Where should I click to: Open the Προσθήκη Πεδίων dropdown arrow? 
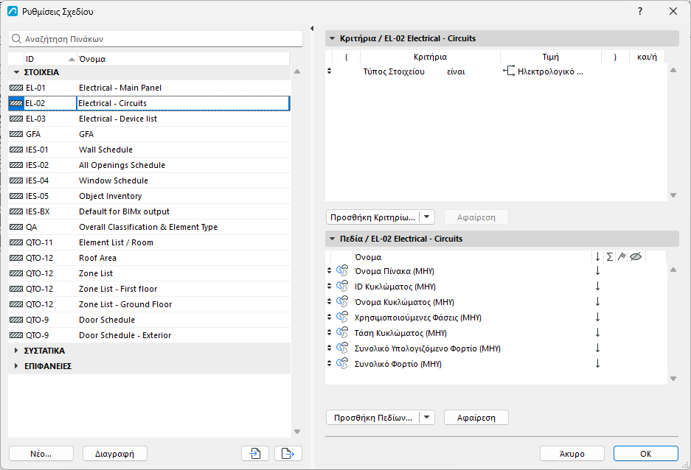426,417
